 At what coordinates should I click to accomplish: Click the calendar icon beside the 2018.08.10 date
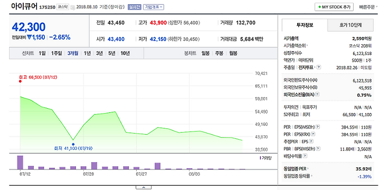coord(73,7)
